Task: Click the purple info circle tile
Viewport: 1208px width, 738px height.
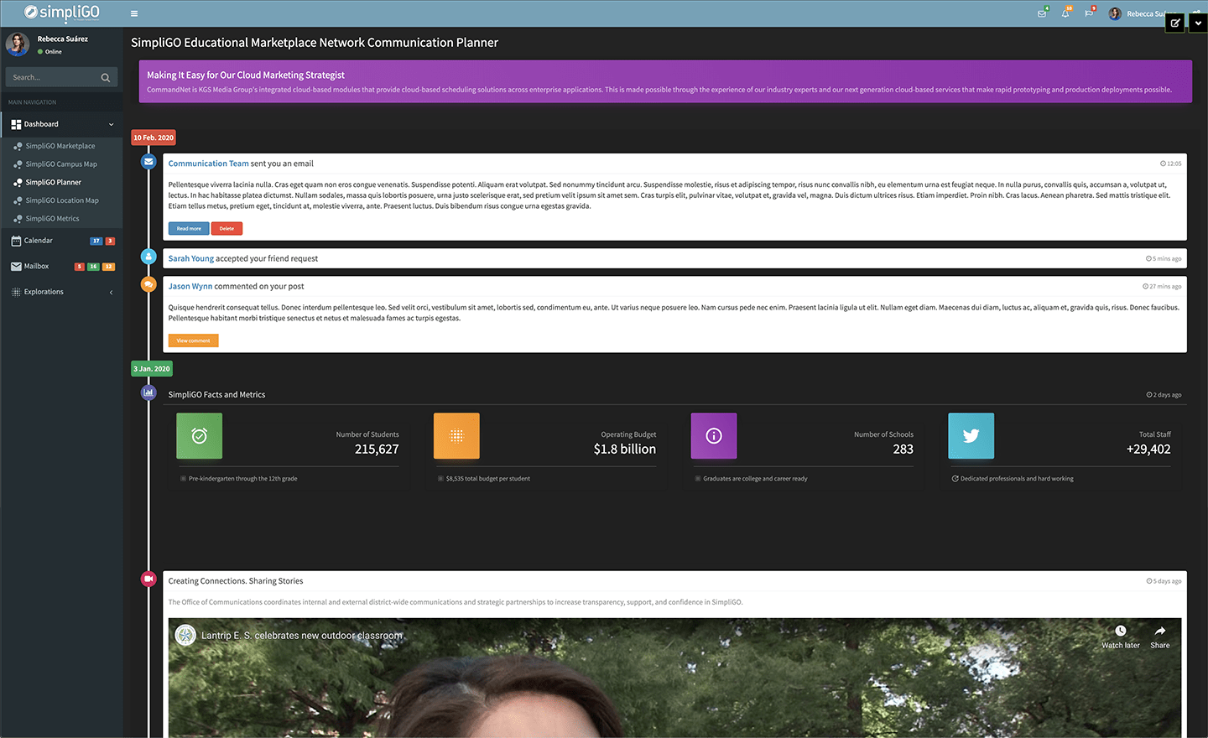Action: click(x=713, y=436)
